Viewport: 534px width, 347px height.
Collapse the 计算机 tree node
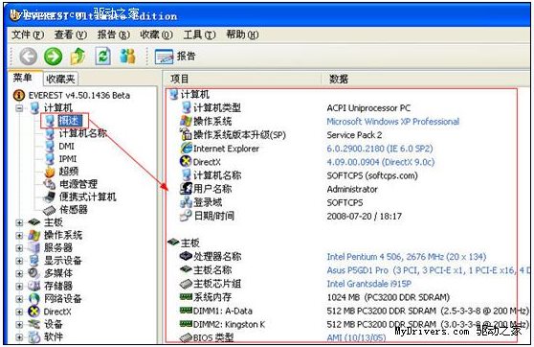click(x=19, y=108)
